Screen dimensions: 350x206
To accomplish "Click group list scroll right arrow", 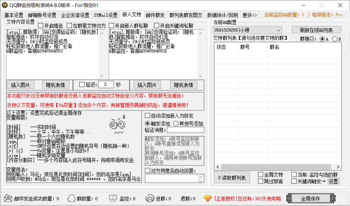I will pos(338,167).
